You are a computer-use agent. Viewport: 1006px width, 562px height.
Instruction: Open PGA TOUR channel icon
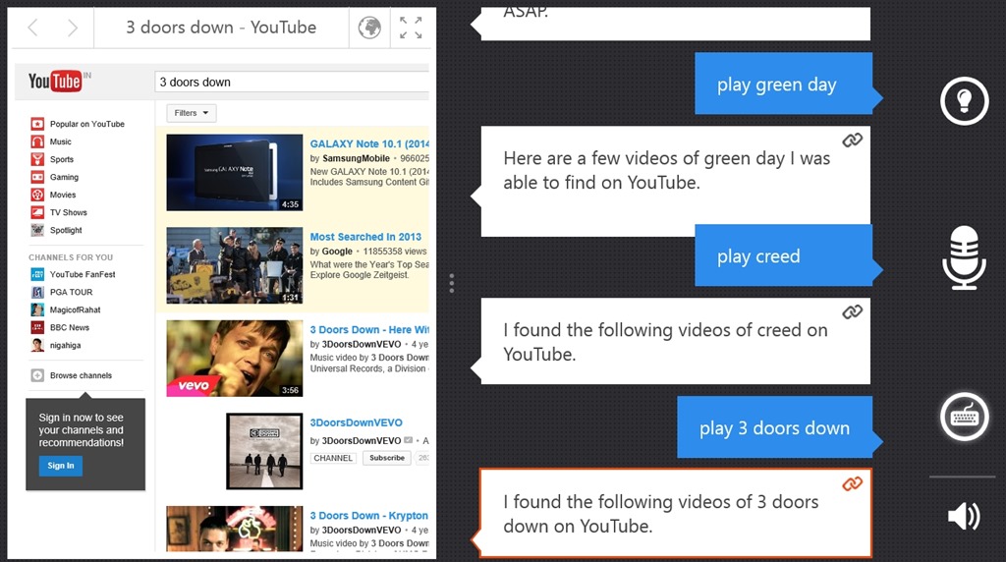[38, 292]
